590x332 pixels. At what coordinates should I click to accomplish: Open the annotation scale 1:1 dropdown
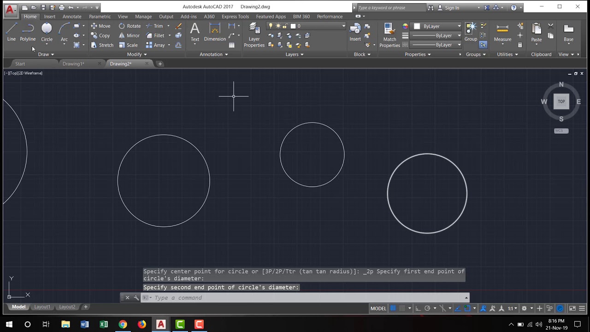513,308
